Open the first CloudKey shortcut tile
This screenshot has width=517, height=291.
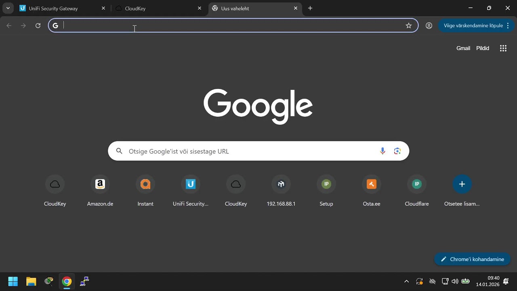[55, 191]
